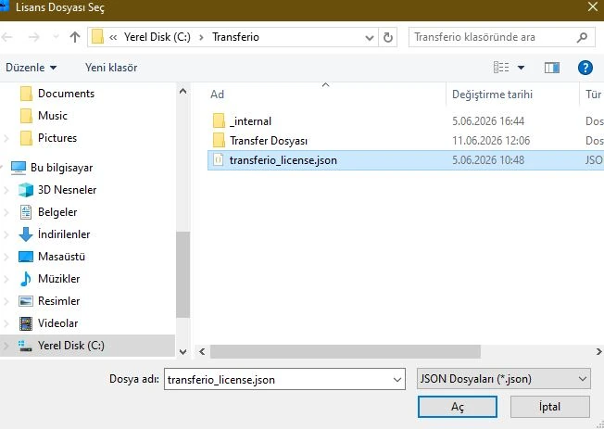Click the horizontal scrollbar thumb

click(346, 351)
